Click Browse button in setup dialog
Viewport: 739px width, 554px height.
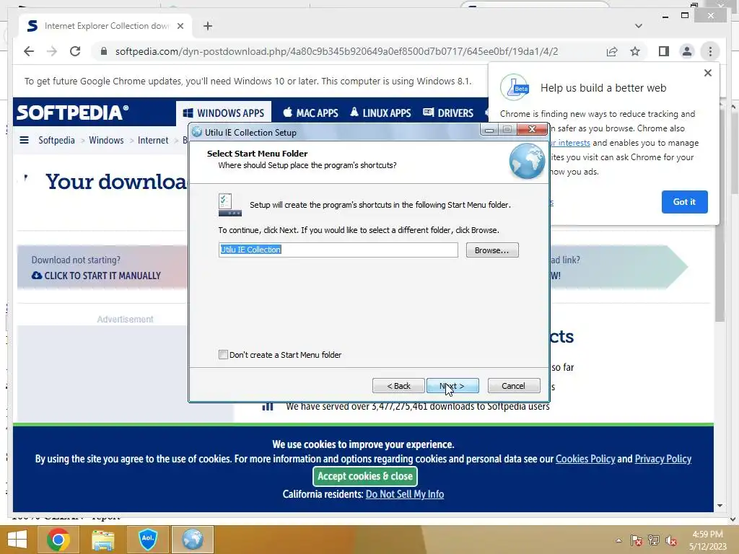click(x=492, y=250)
